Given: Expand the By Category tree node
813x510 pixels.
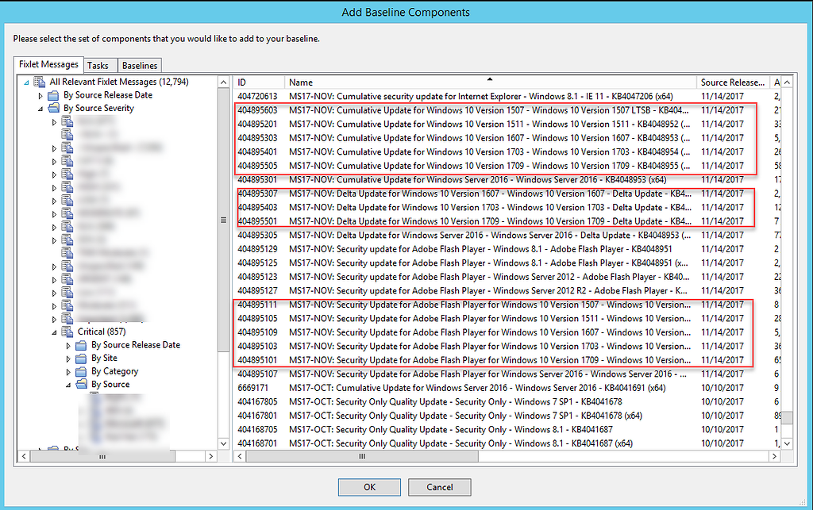Looking at the screenshot, I should pyautogui.click(x=67, y=370).
